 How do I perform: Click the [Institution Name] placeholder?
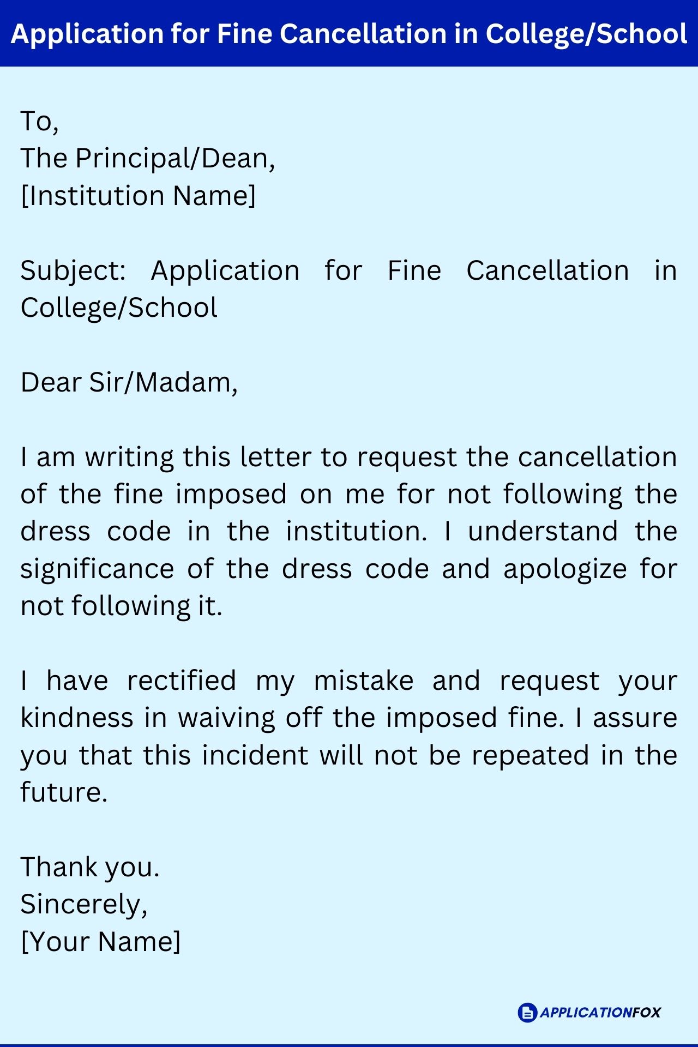point(138,196)
